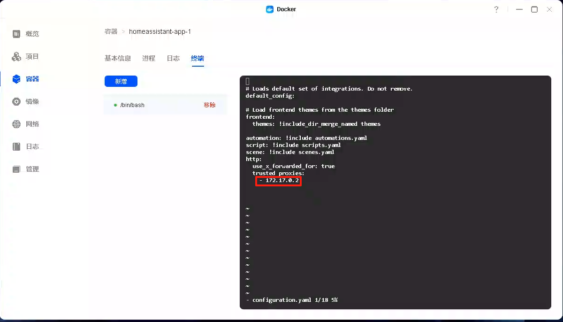
Task: Click the highlighted 172.17.0.2 proxy line
Action: 278,181
